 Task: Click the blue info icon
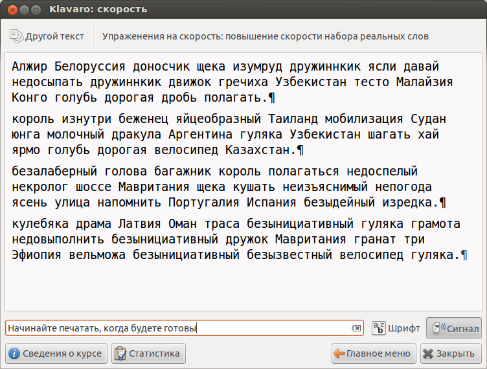point(14,353)
